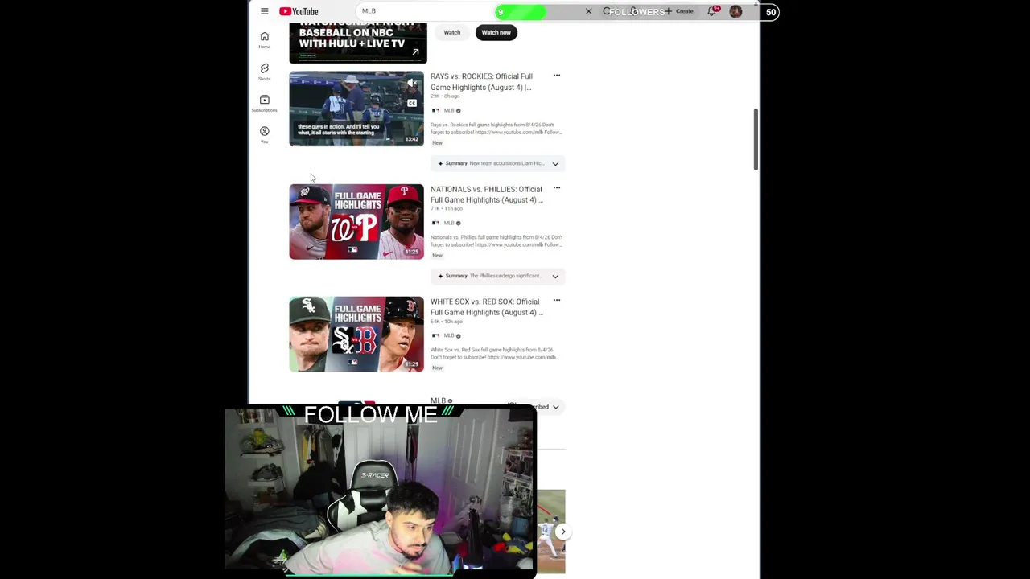The height and width of the screenshot is (579, 1030).
Task: Click MLB channel avatar under White Sox vs. Red Sox
Action: pyautogui.click(x=435, y=335)
